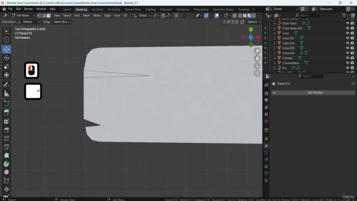The image size is (357, 201).
Task: Click the outliner search field
Action: tap(307, 16)
